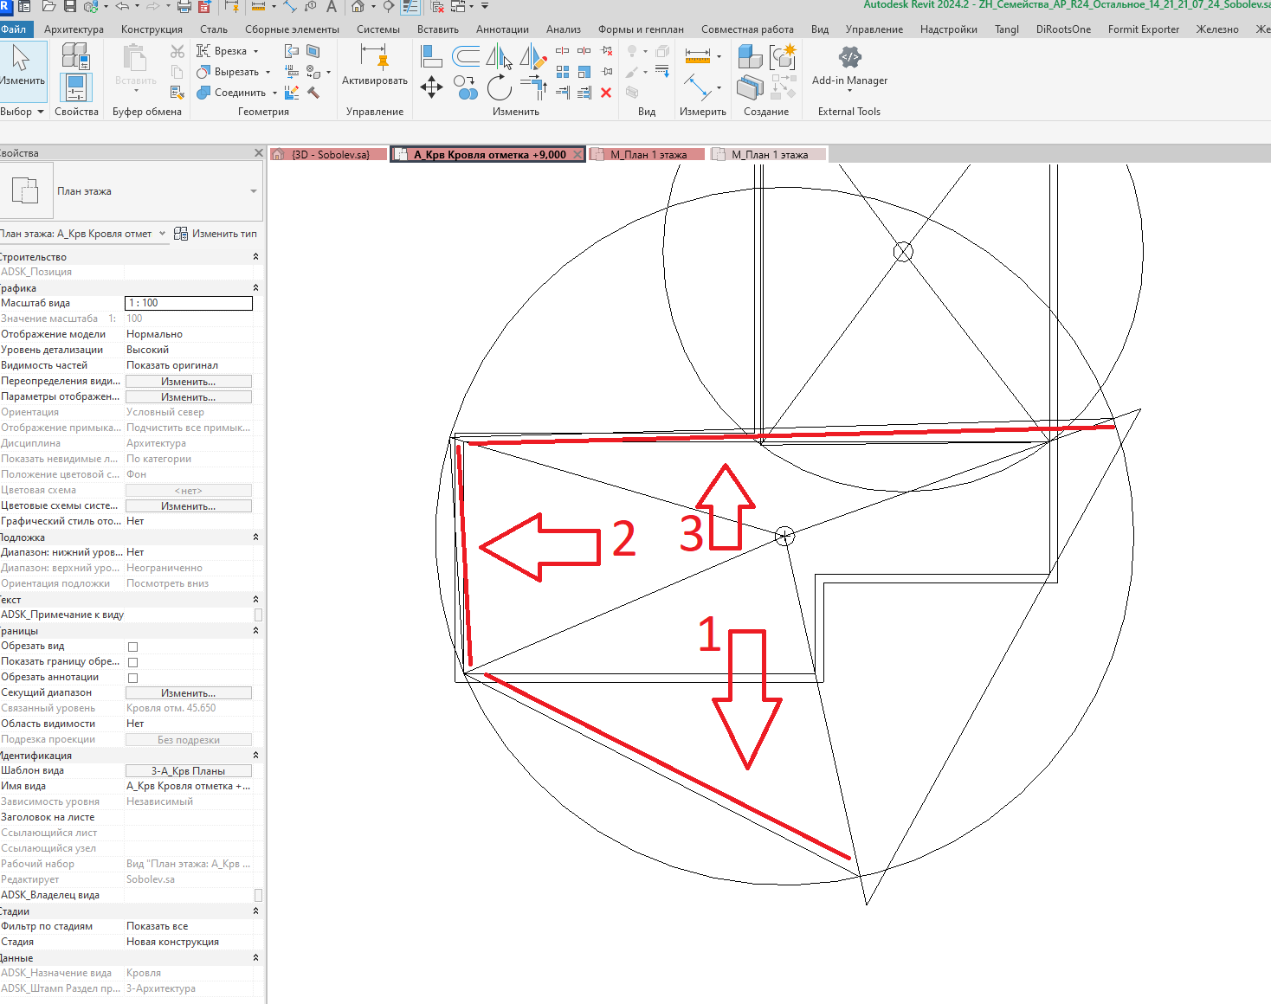
Task: Open the 'Врезка' dropdown arrow
Action: pyautogui.click(x=255, y=51)
